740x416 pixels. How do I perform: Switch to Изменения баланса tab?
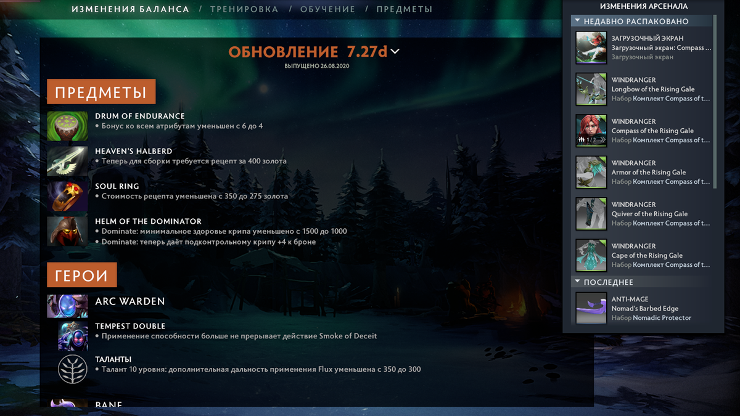pos(130,9)
